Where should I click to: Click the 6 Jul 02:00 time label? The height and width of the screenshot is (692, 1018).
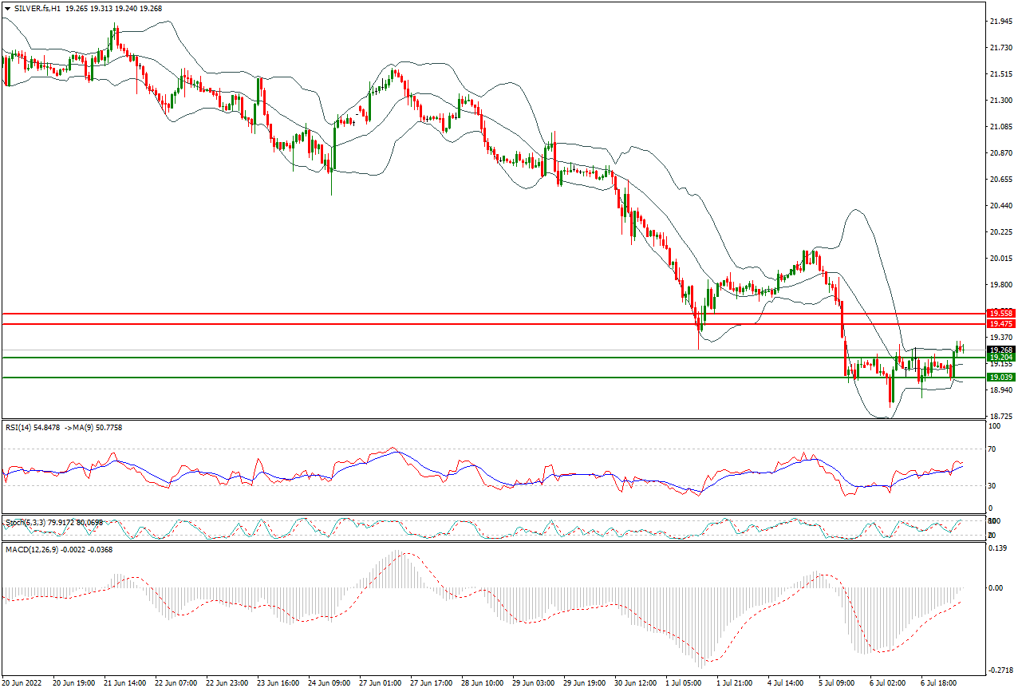[x=890, y=684]
